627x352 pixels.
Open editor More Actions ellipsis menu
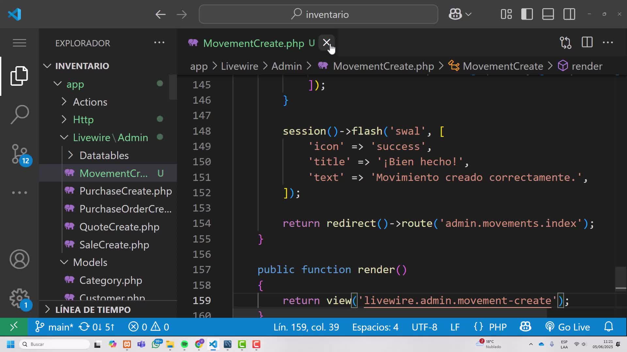[608, 42]
